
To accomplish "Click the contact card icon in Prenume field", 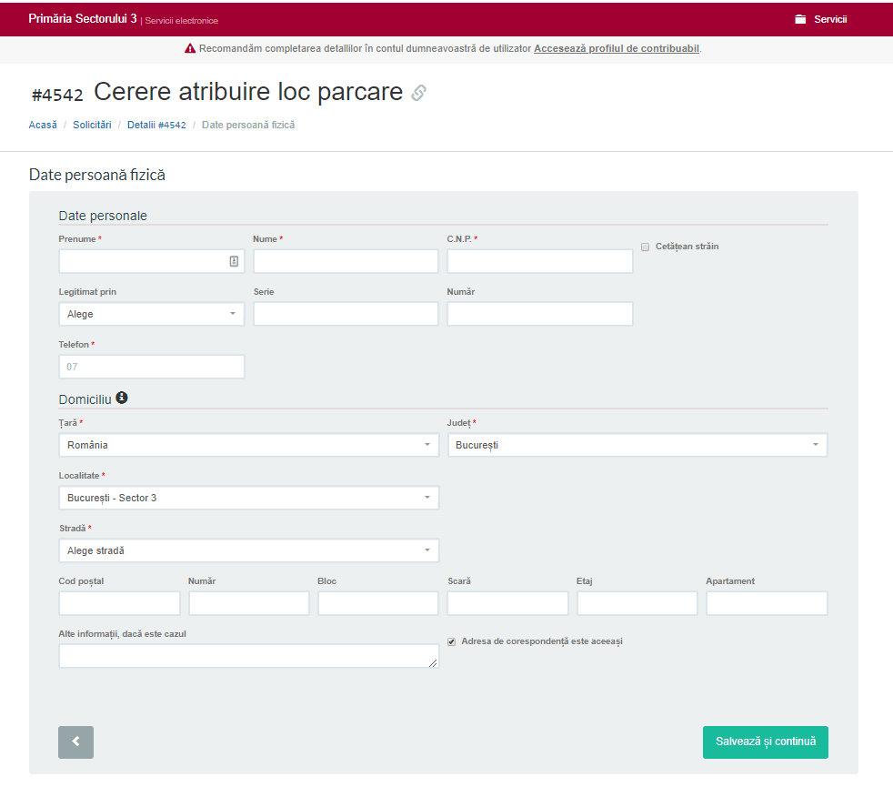I will point(234,261).
